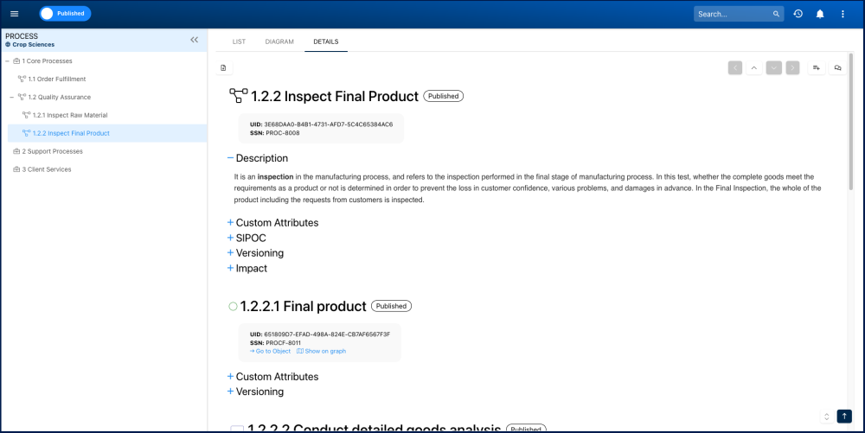Collapse the Process sidebar panel
Screen dimensions: 865x433
tap(195, 40)
